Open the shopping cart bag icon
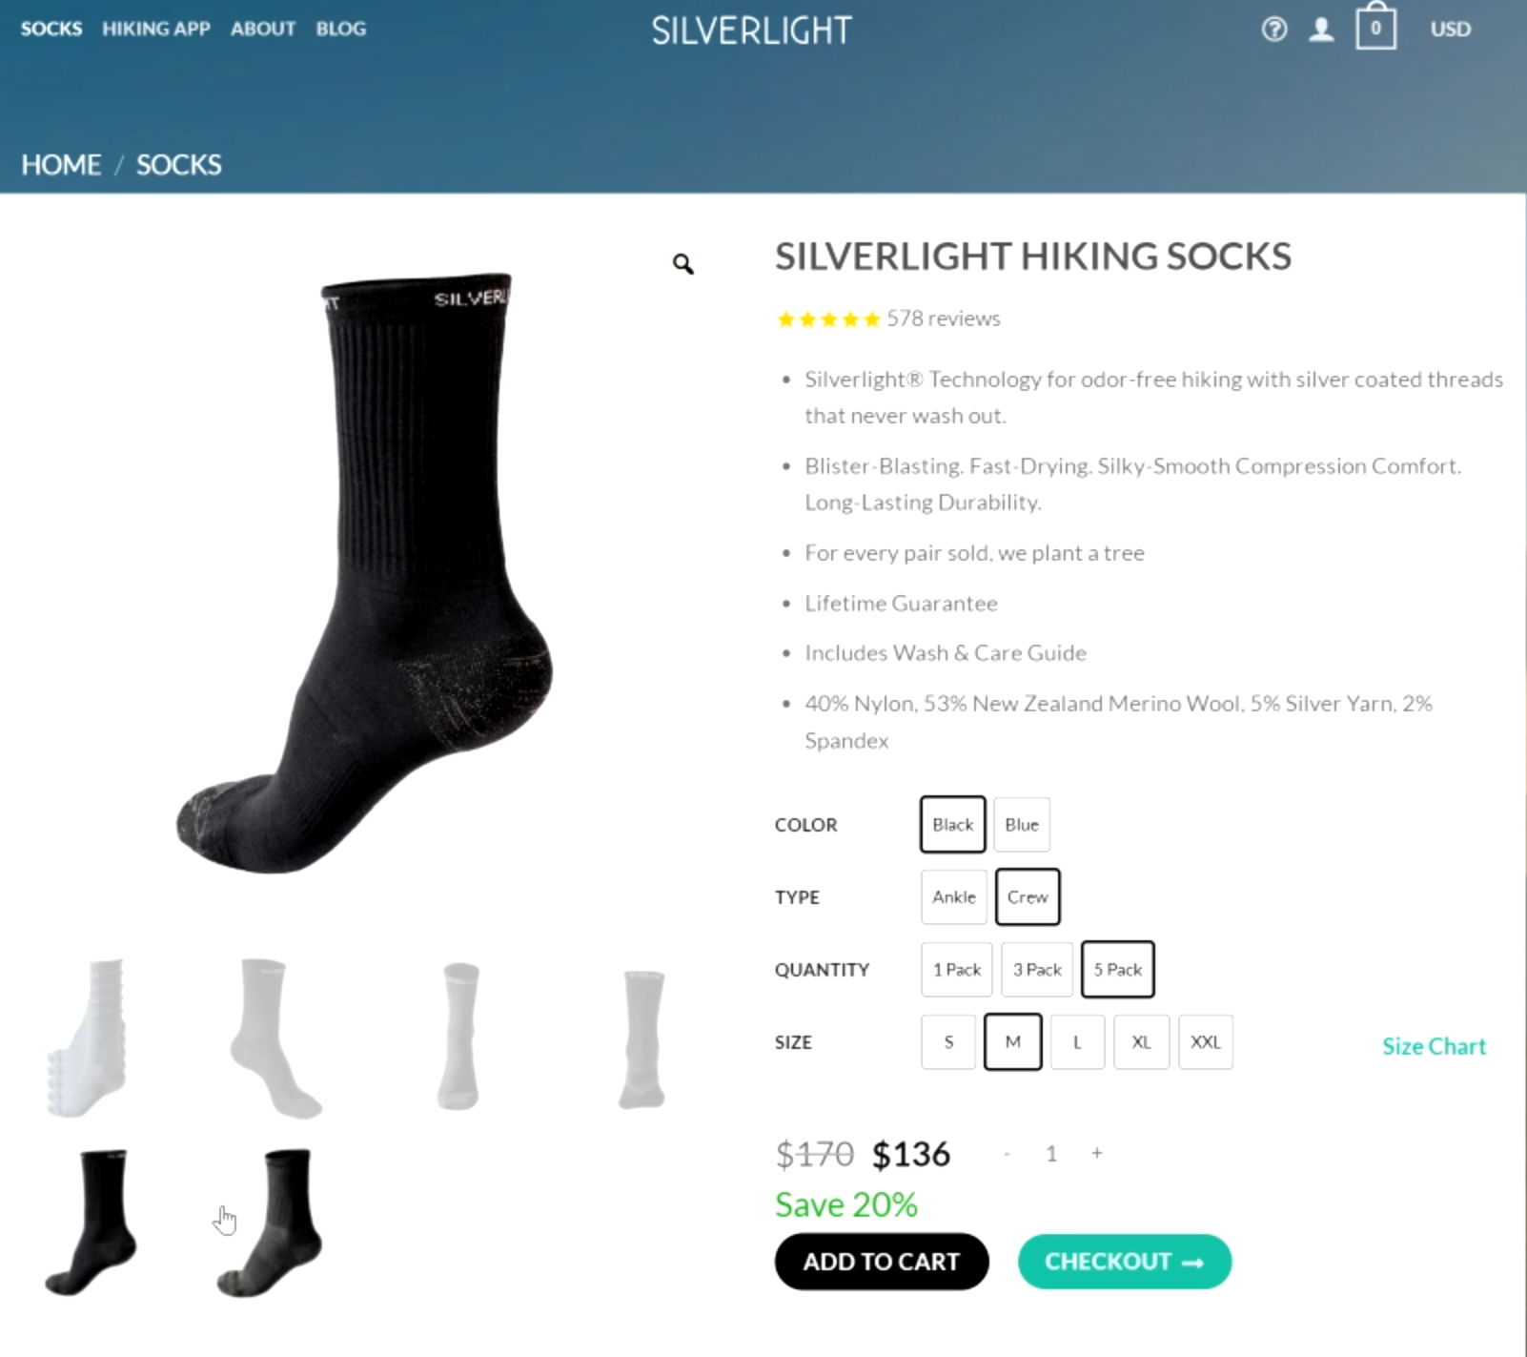This screenshot has width=1527, height=1357. click(1375, 26)
